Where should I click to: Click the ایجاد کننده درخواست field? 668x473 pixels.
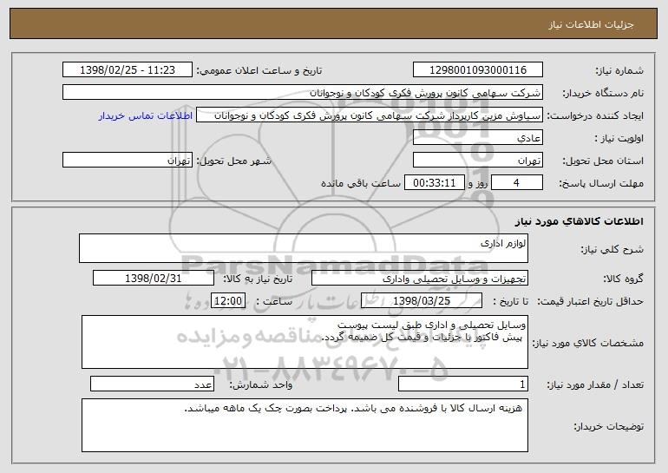(370, 115)
